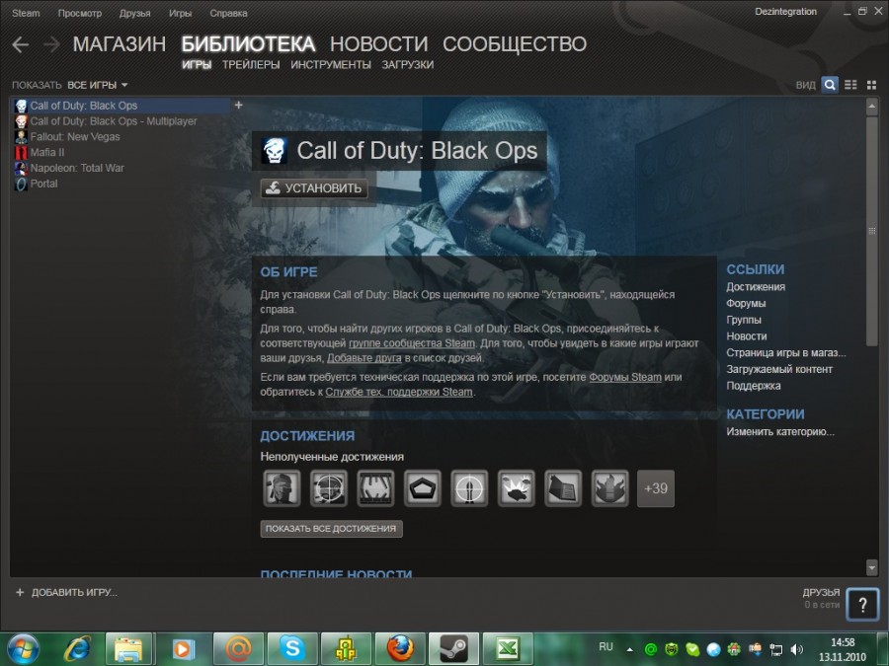This screenshot has width=889, height=666.
Task: Open Internet Explorer from the taskbar
Action: [78, 648]
